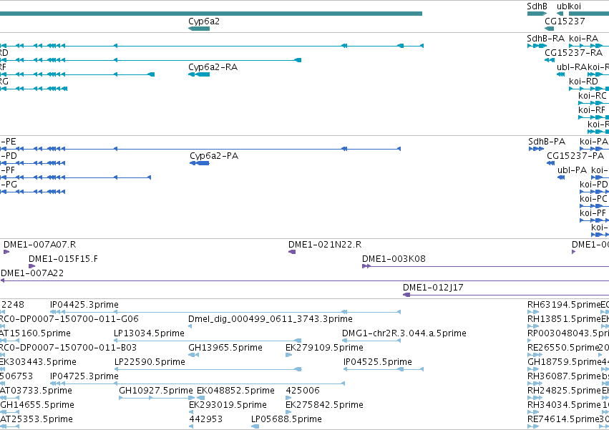The height and width of the screenshot is (430, 609).
Task: Click EST GH14655.5prime
Action: click(37, 405)
